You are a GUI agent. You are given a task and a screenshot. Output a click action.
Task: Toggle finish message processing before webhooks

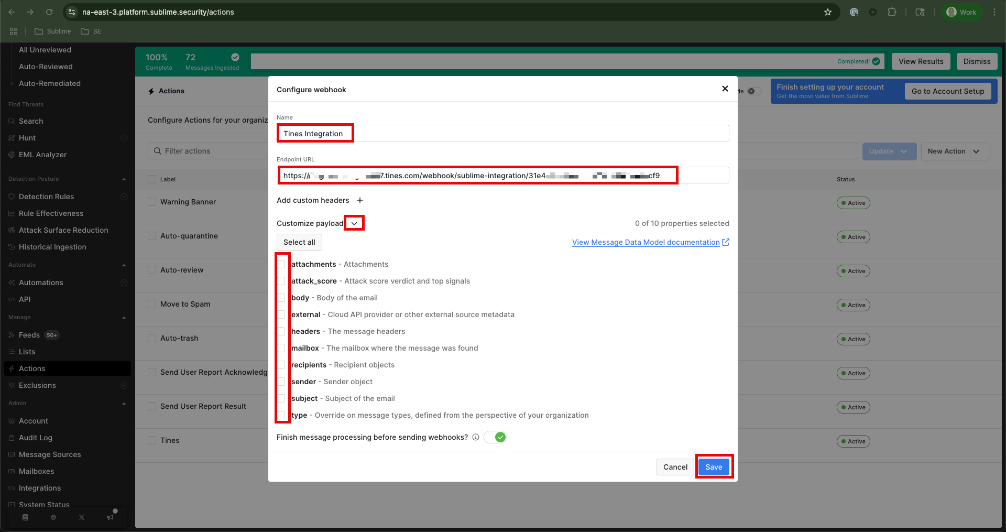click(495, 437)
